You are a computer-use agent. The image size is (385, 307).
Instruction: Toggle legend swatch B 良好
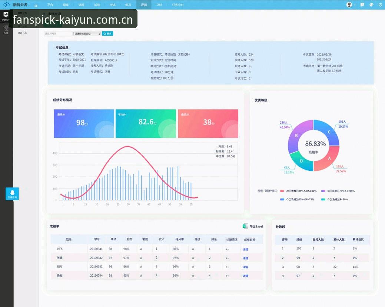tap(323, 191)
